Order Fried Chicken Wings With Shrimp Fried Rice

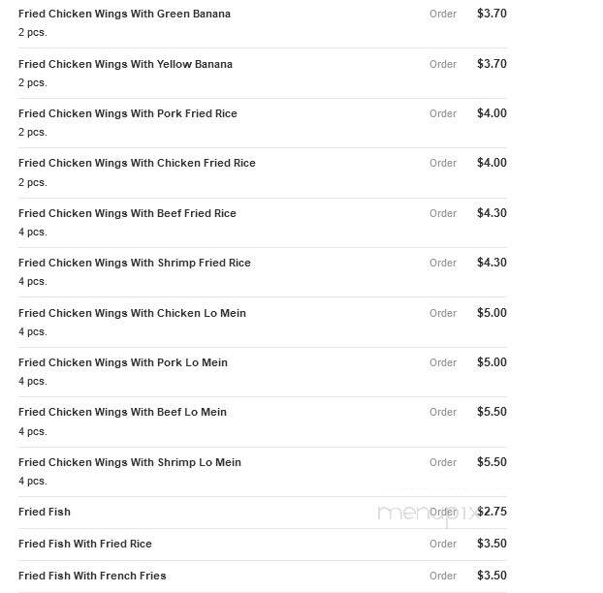(443, 263)
